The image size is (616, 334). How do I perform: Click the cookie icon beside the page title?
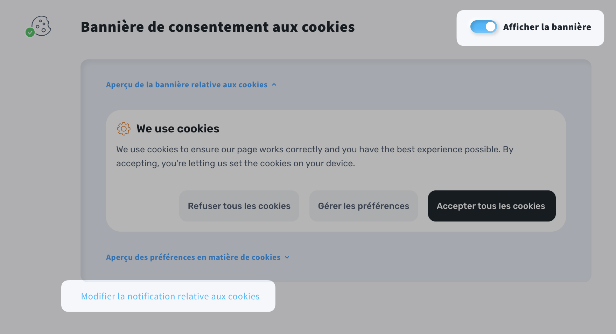click(x=42, y=25)
